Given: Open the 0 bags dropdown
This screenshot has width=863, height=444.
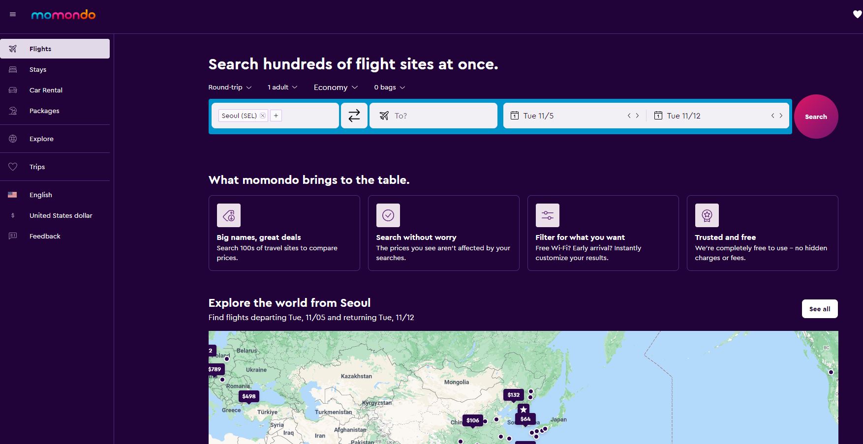Looking at the screenshot, I should coord(390,87).
